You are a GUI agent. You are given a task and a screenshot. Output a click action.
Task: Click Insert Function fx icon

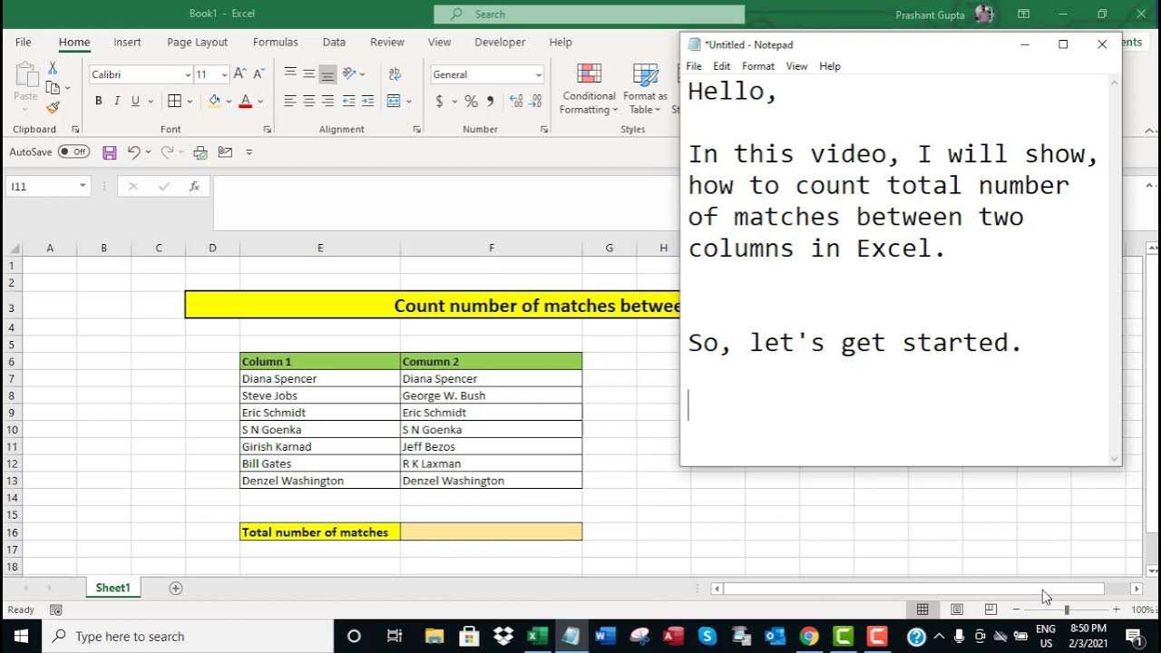click(194, 186)
